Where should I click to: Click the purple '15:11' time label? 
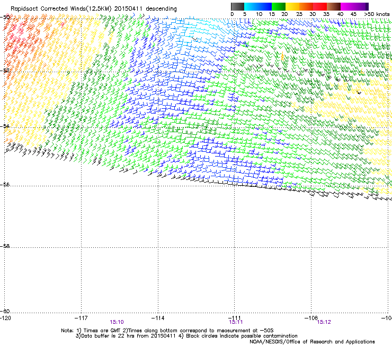coord(236,322)
